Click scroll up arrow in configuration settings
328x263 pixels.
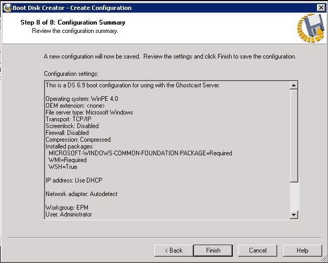click(x=293, y=85)
